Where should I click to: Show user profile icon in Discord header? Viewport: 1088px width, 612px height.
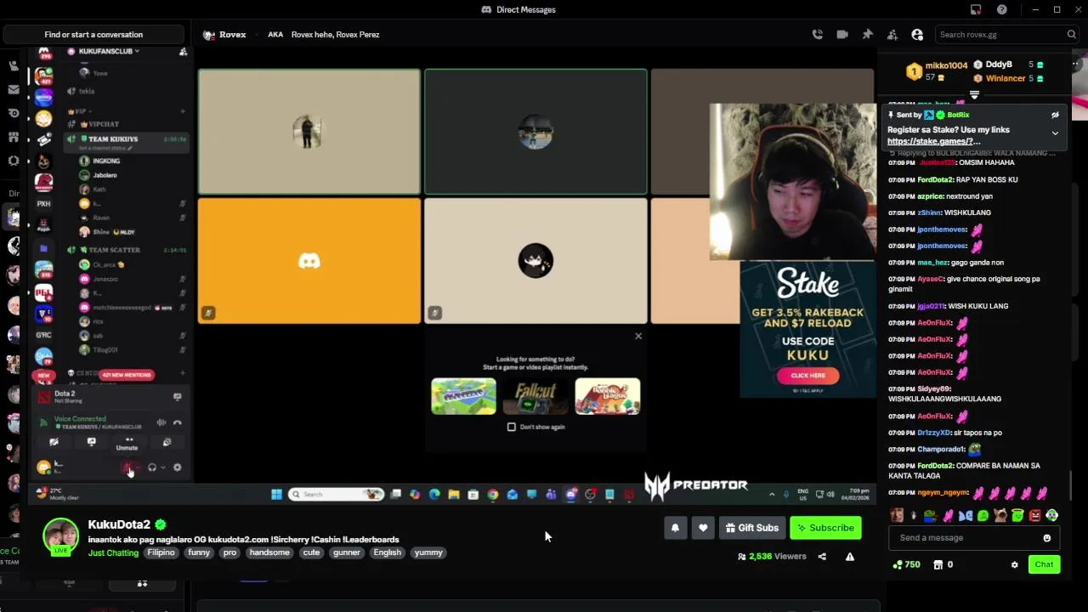pos(917,35)
